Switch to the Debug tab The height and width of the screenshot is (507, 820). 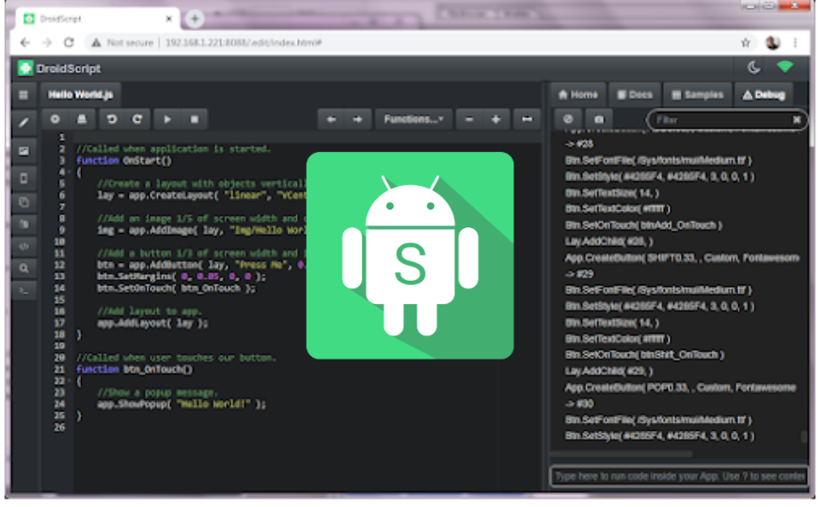tap(764, 95)
